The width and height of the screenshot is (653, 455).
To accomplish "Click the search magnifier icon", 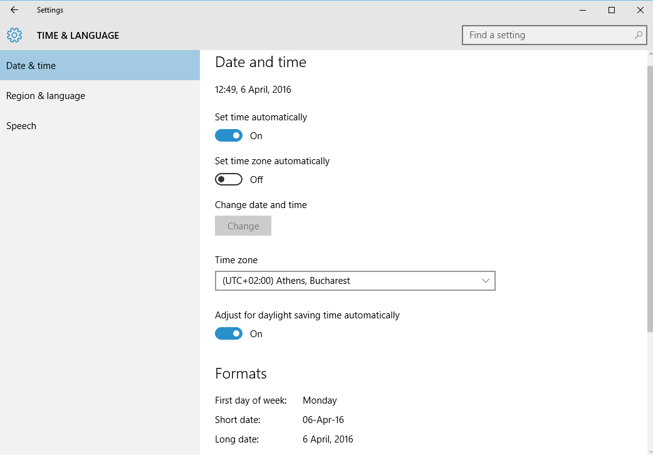I will [x=638, y=35].
